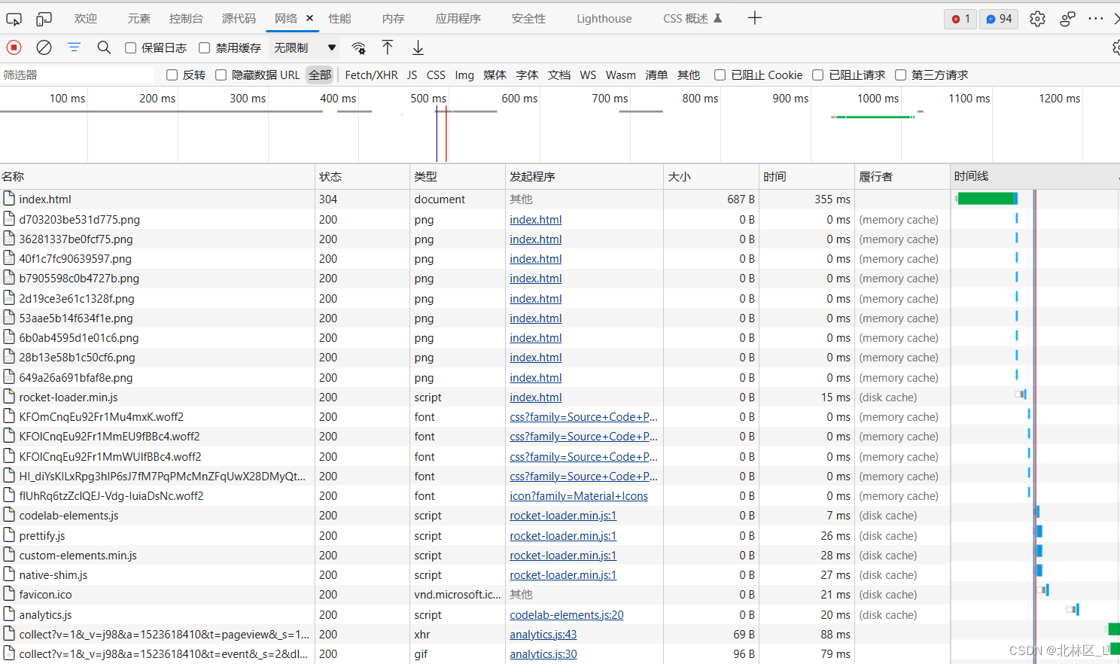The image size is (1120, 664).
Task: Filter requests by Fetch/XHR
Action: [x=371, y=75]
